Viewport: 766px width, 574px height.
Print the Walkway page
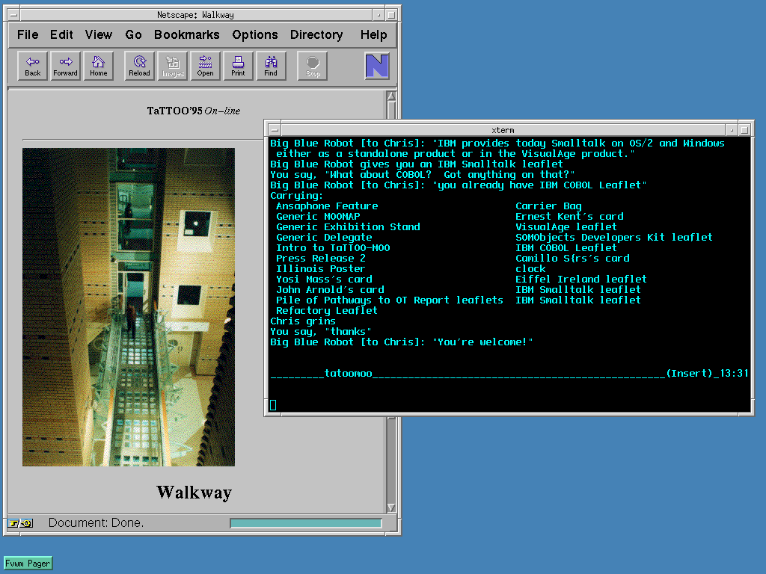tap(238, 66)
